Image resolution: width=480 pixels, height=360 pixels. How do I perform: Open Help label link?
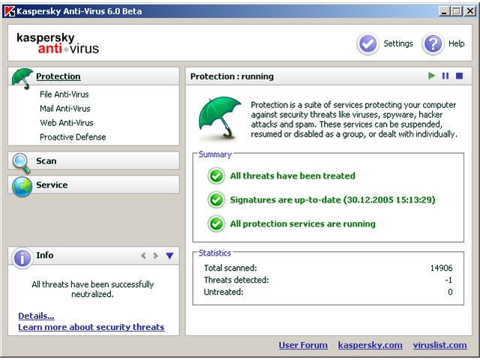(x=457, y=43)
